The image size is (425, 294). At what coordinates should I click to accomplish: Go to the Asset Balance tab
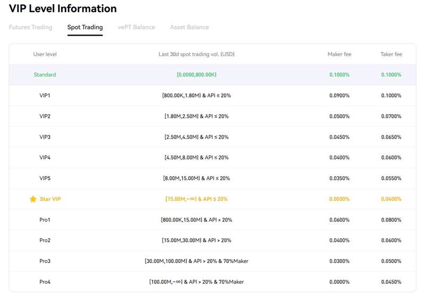(x=189, y=27)
